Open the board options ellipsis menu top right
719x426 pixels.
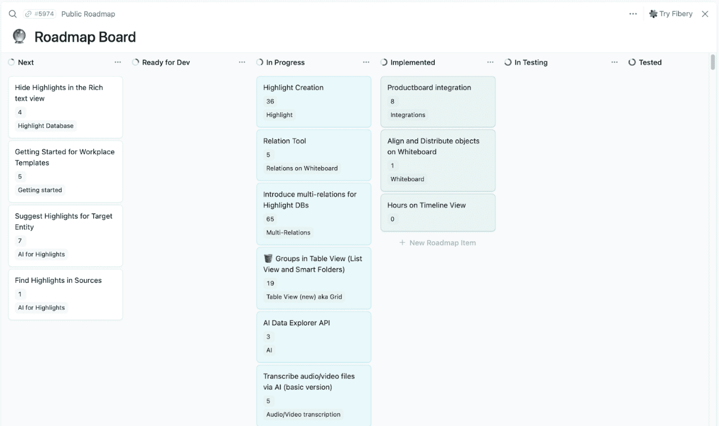coord(633,13)
